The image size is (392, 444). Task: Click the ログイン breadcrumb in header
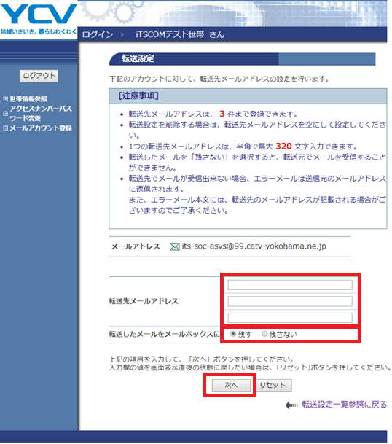click(98, 34)
